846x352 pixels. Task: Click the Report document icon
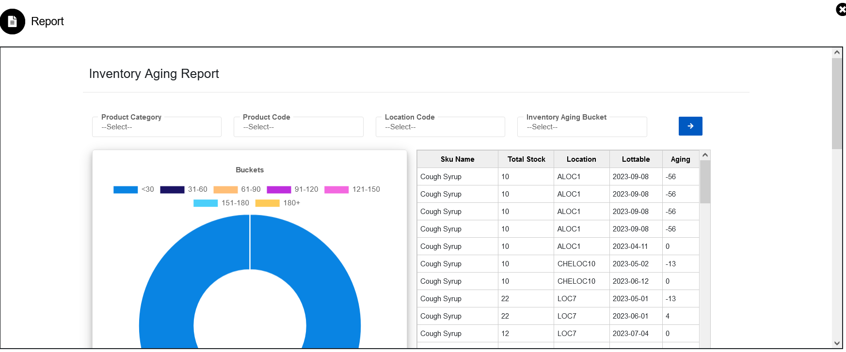pos(13,21)
